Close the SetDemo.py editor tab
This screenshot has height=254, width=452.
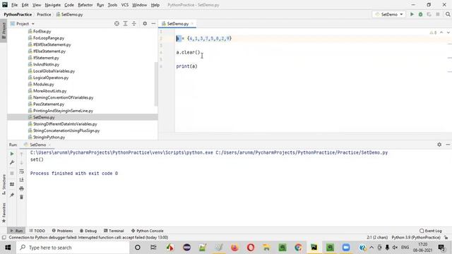[193, 23]
